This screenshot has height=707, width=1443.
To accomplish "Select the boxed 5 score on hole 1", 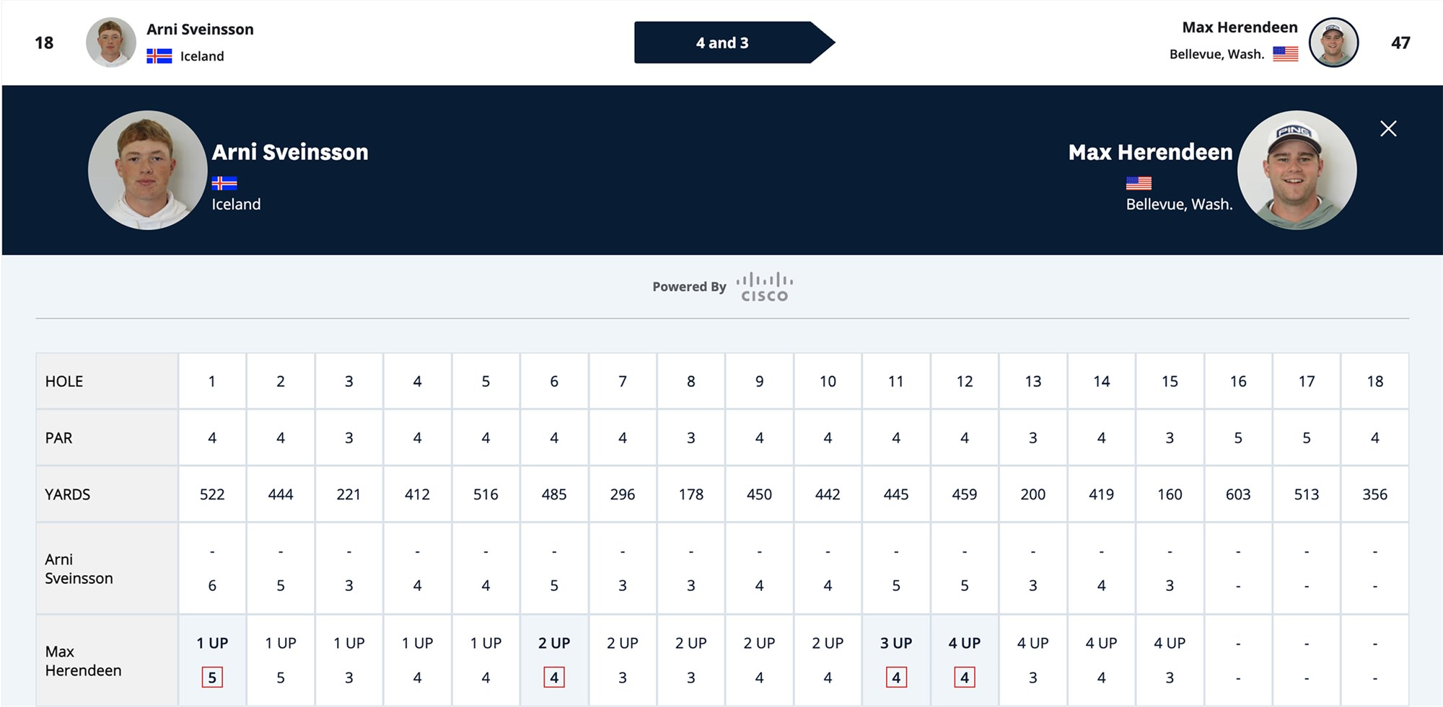I will point(212,677).
